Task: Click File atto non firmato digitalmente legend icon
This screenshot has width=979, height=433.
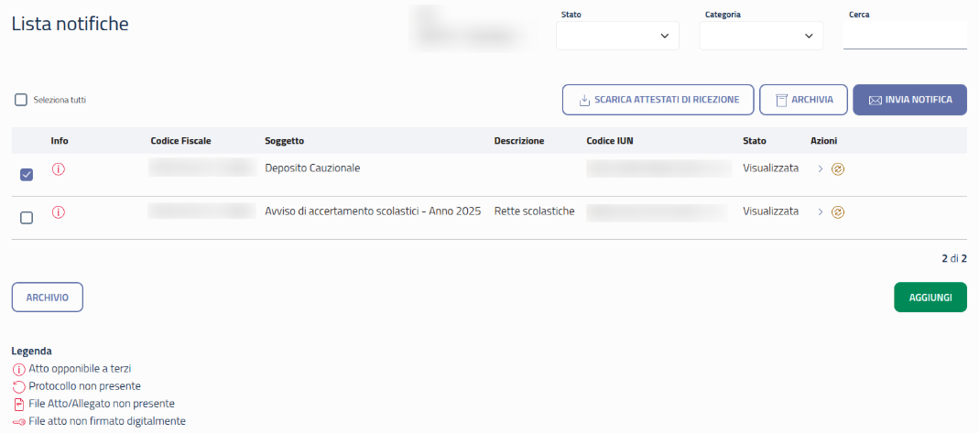Action: pos(18,422)
